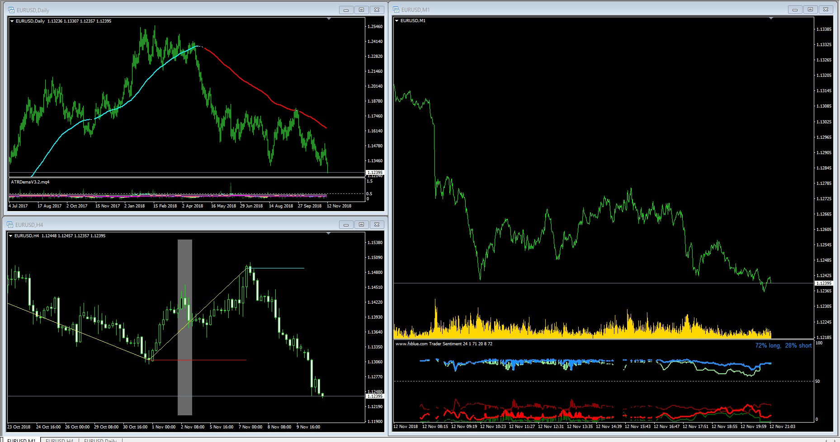Switch to the EURUSD,Daily bottom tab

100,440
